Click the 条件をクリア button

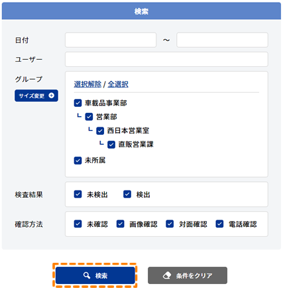click(188, 275)
